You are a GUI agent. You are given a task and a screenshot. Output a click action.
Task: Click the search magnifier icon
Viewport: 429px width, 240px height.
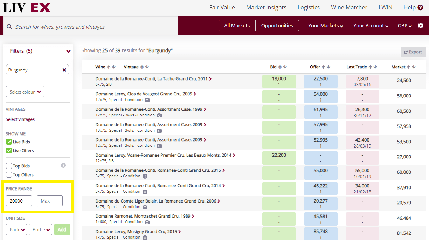(x=9, y=27)
